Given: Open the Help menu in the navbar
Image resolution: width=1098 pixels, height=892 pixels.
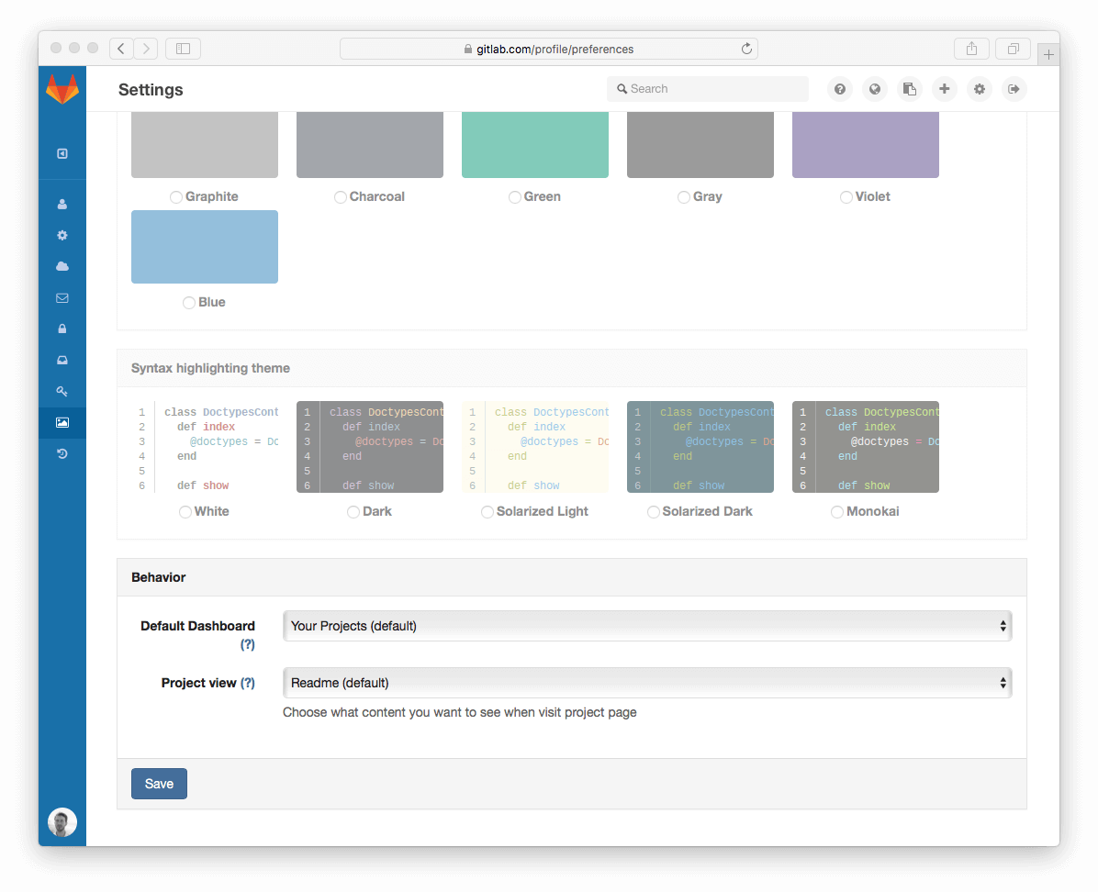Looking at the screenshot, I should [840, 89].
